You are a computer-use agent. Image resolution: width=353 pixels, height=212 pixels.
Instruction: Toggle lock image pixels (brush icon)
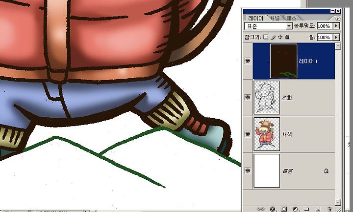click(x=273, y=37)
